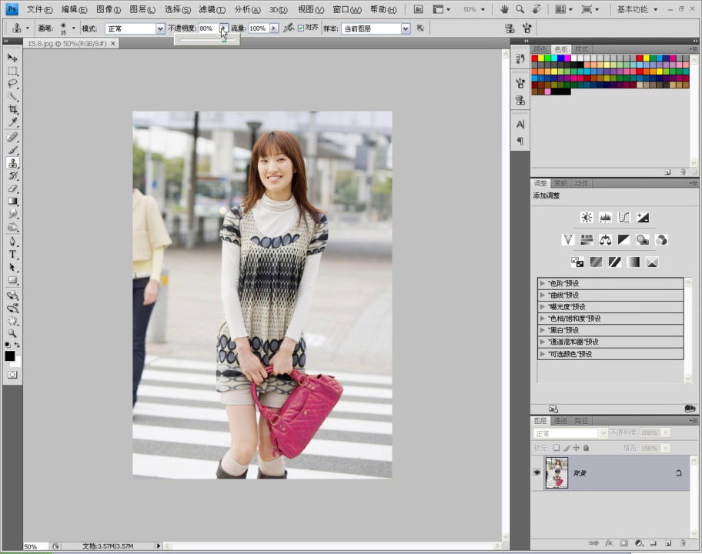The image size is (702, 554).
Task: Add a Levels adjustment
Action: [x=605, y=218]
